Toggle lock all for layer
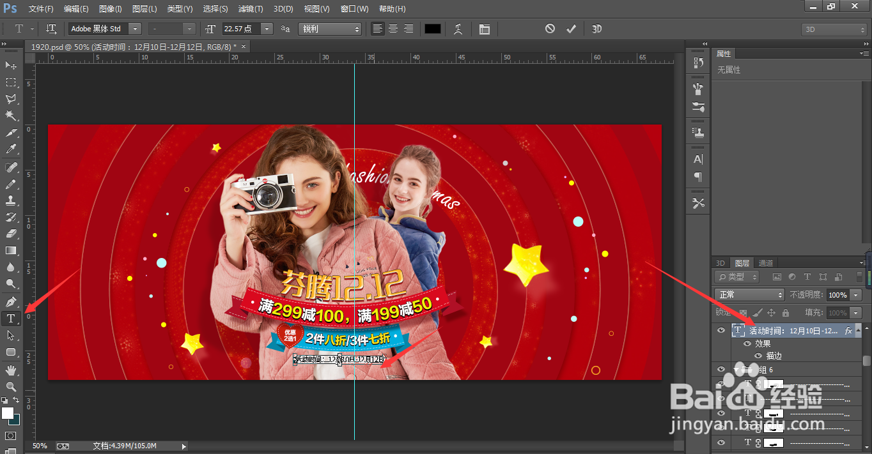 pos(786,313)
